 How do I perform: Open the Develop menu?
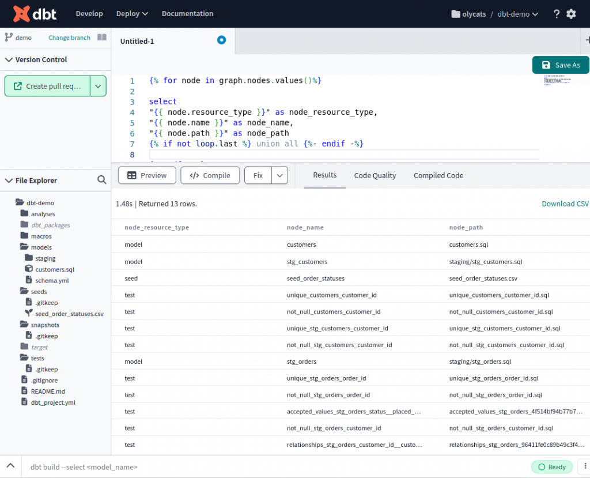pyautogui.click(x=89, y=14)
